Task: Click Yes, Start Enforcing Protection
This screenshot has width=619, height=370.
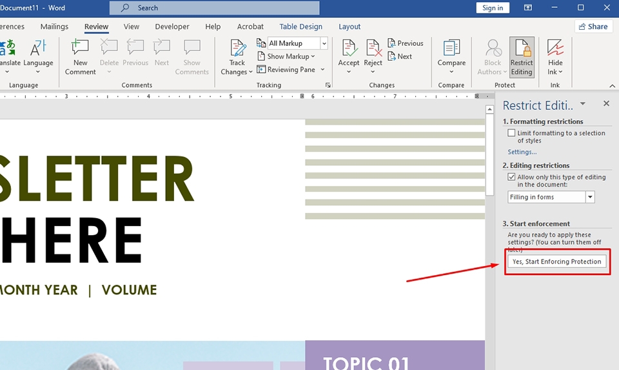Action: [557, 262]
